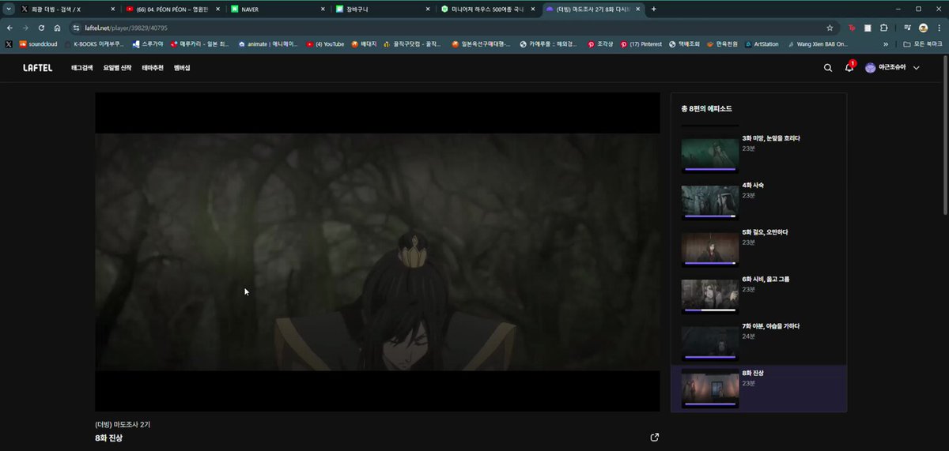Bookmark this page with the star icon
The width and height of the screenshot is (949, 451).
point(830,28)
